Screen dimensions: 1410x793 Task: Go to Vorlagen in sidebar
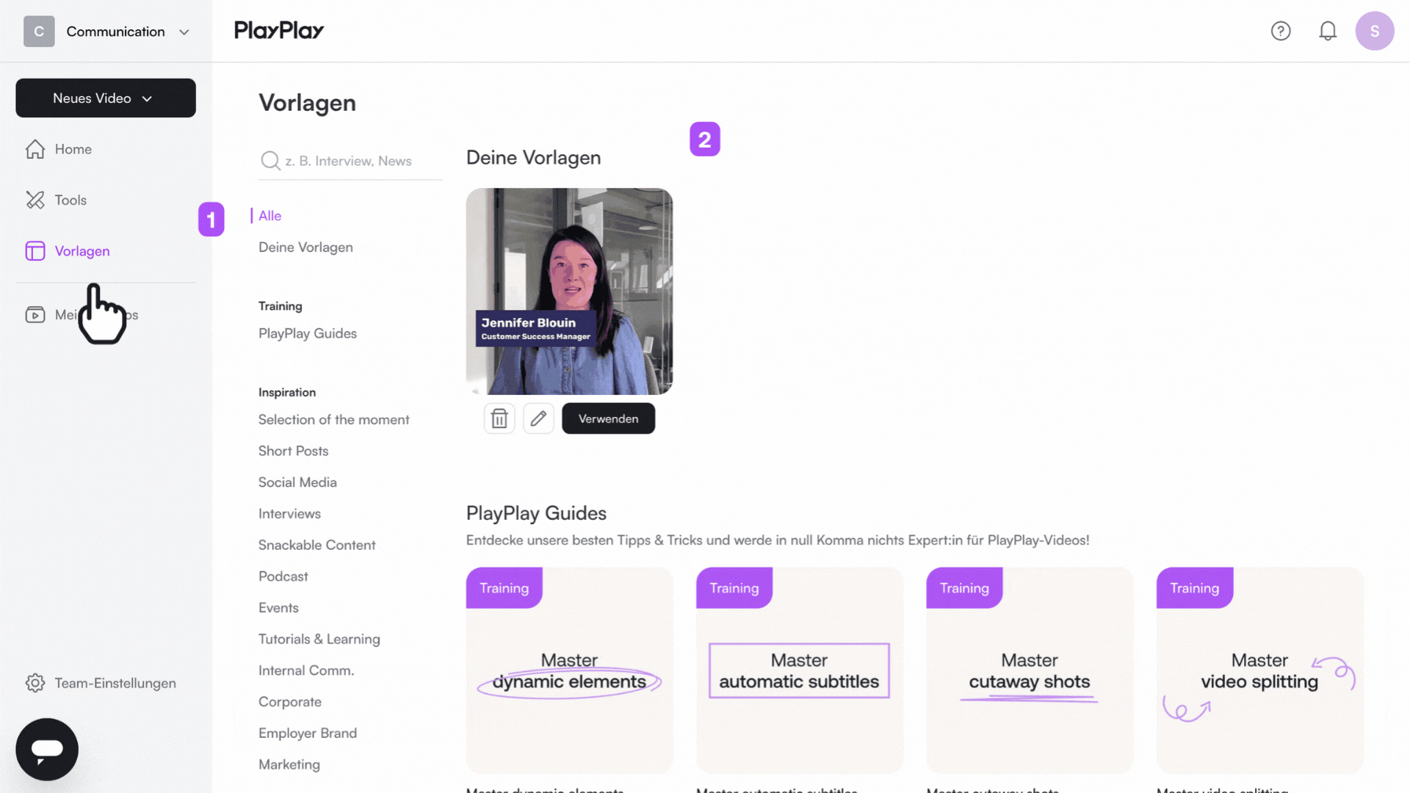[82, 251]
